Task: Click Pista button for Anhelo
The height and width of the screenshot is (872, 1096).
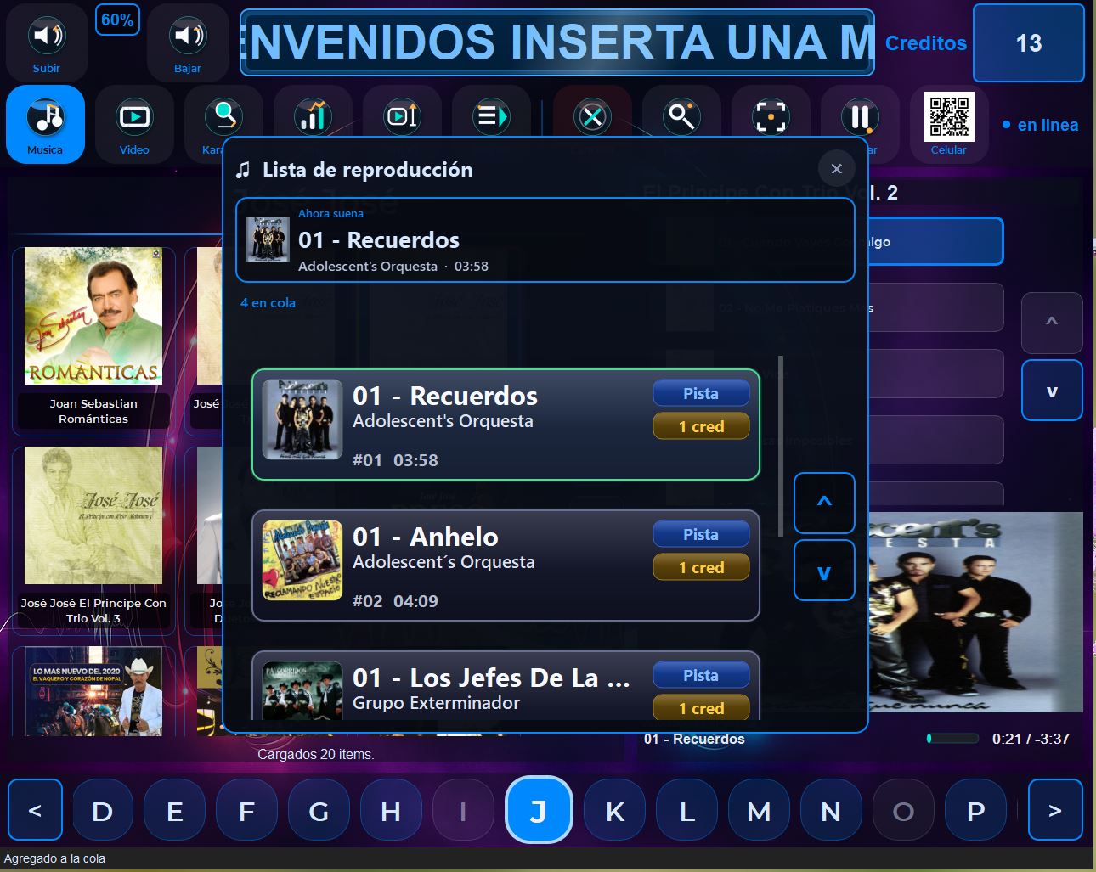Action: 701,534
